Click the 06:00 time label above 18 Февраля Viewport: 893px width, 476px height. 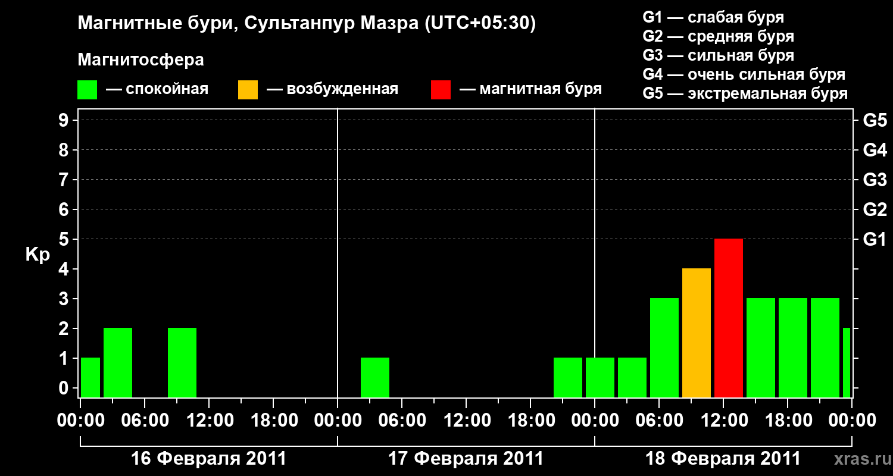pyautogui.click(x=659, y=421)
